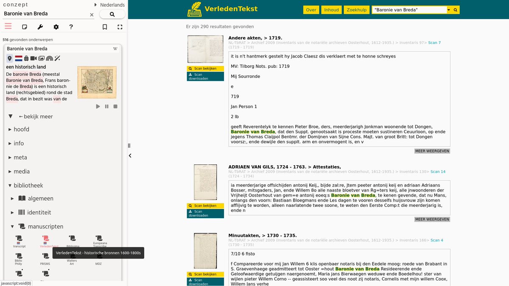Open the 'Scan 4' link for Minuutakten
Image resolution: width=509 pixels, height=286 pixels.
pos(437,241)
